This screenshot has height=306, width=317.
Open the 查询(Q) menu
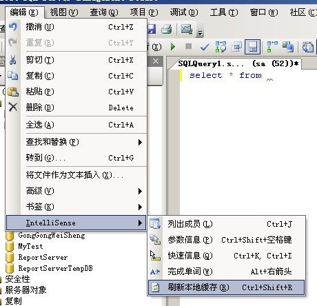click(104, 12)
